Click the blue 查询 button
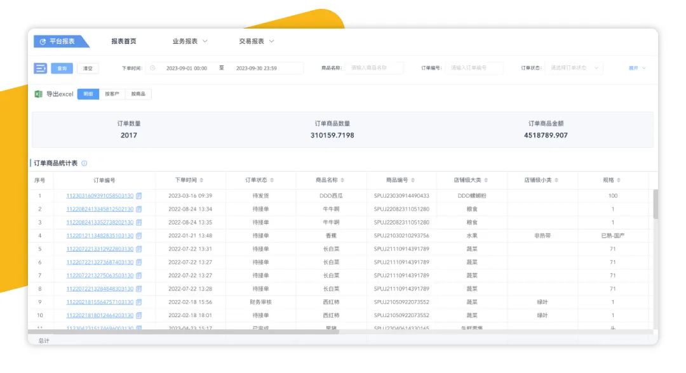 [x=62, y=68]
